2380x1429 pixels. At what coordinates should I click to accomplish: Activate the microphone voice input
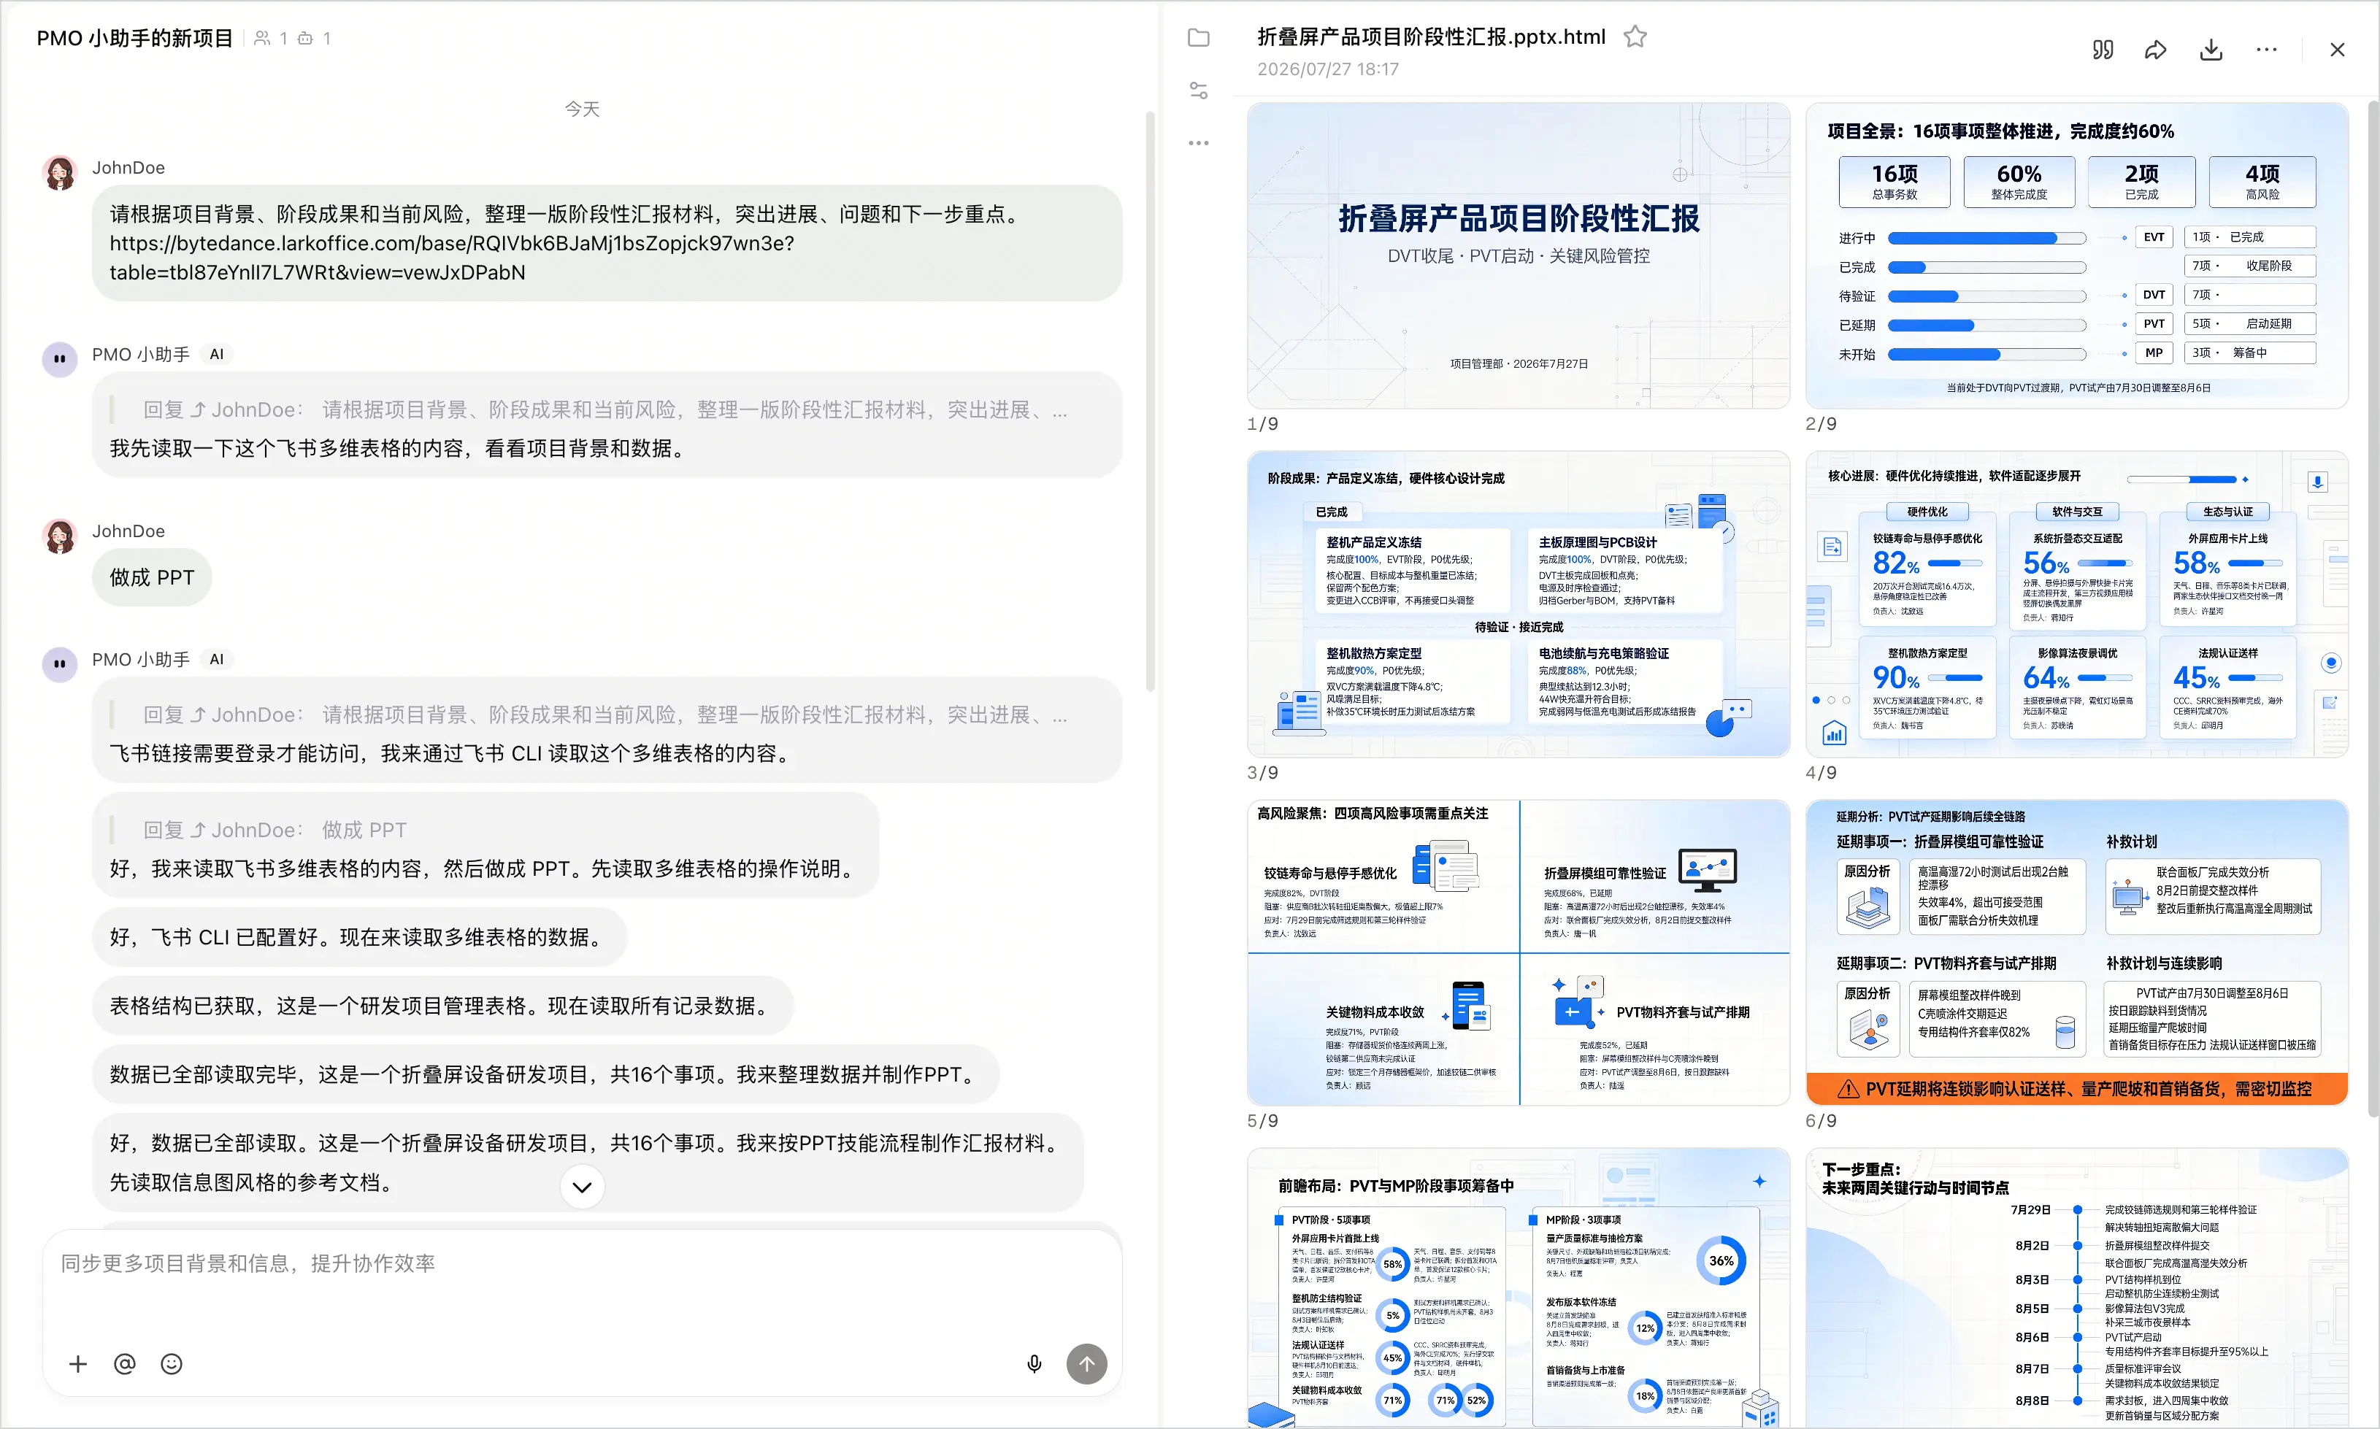pos(1034,1363)
